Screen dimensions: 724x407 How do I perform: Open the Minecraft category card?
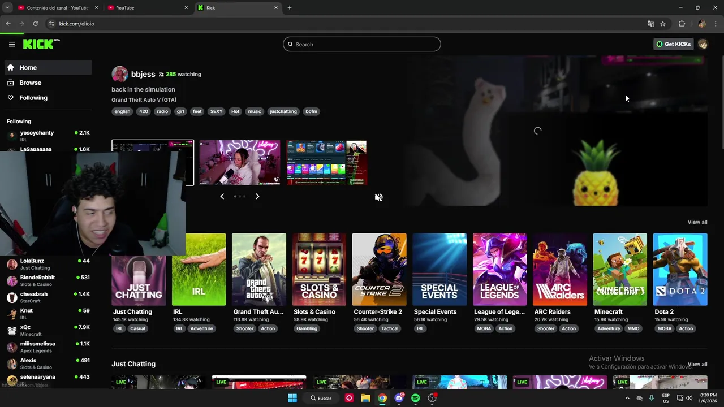(x=620, y=270)
